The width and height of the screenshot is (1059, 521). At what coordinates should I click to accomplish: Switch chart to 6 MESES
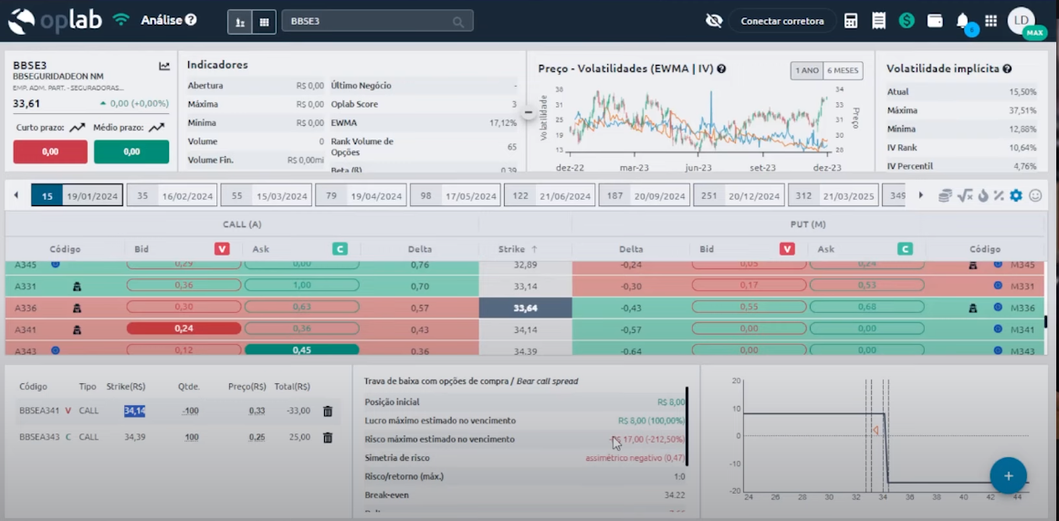[x=842, y=70]
